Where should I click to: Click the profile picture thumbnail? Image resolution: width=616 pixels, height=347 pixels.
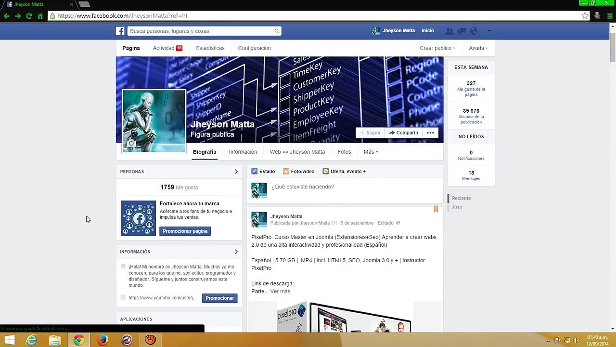154,121
